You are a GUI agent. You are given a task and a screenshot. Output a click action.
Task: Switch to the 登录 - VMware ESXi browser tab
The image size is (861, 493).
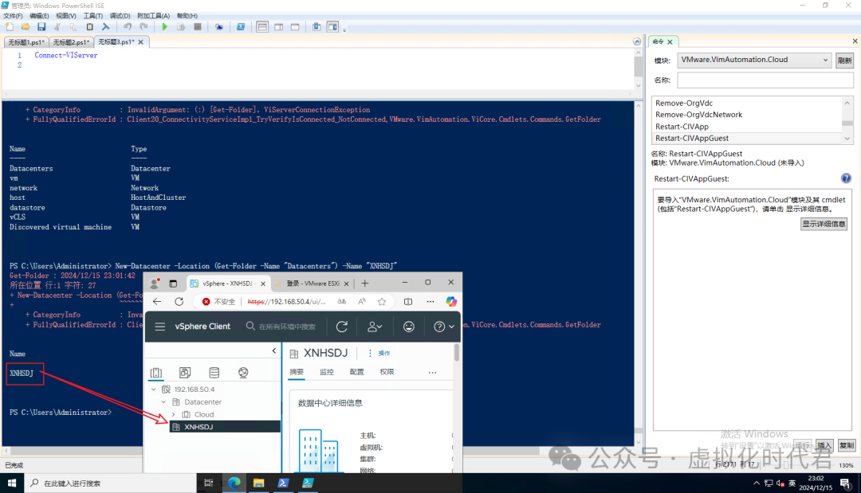pyautogui.click(x=313, y=284)
